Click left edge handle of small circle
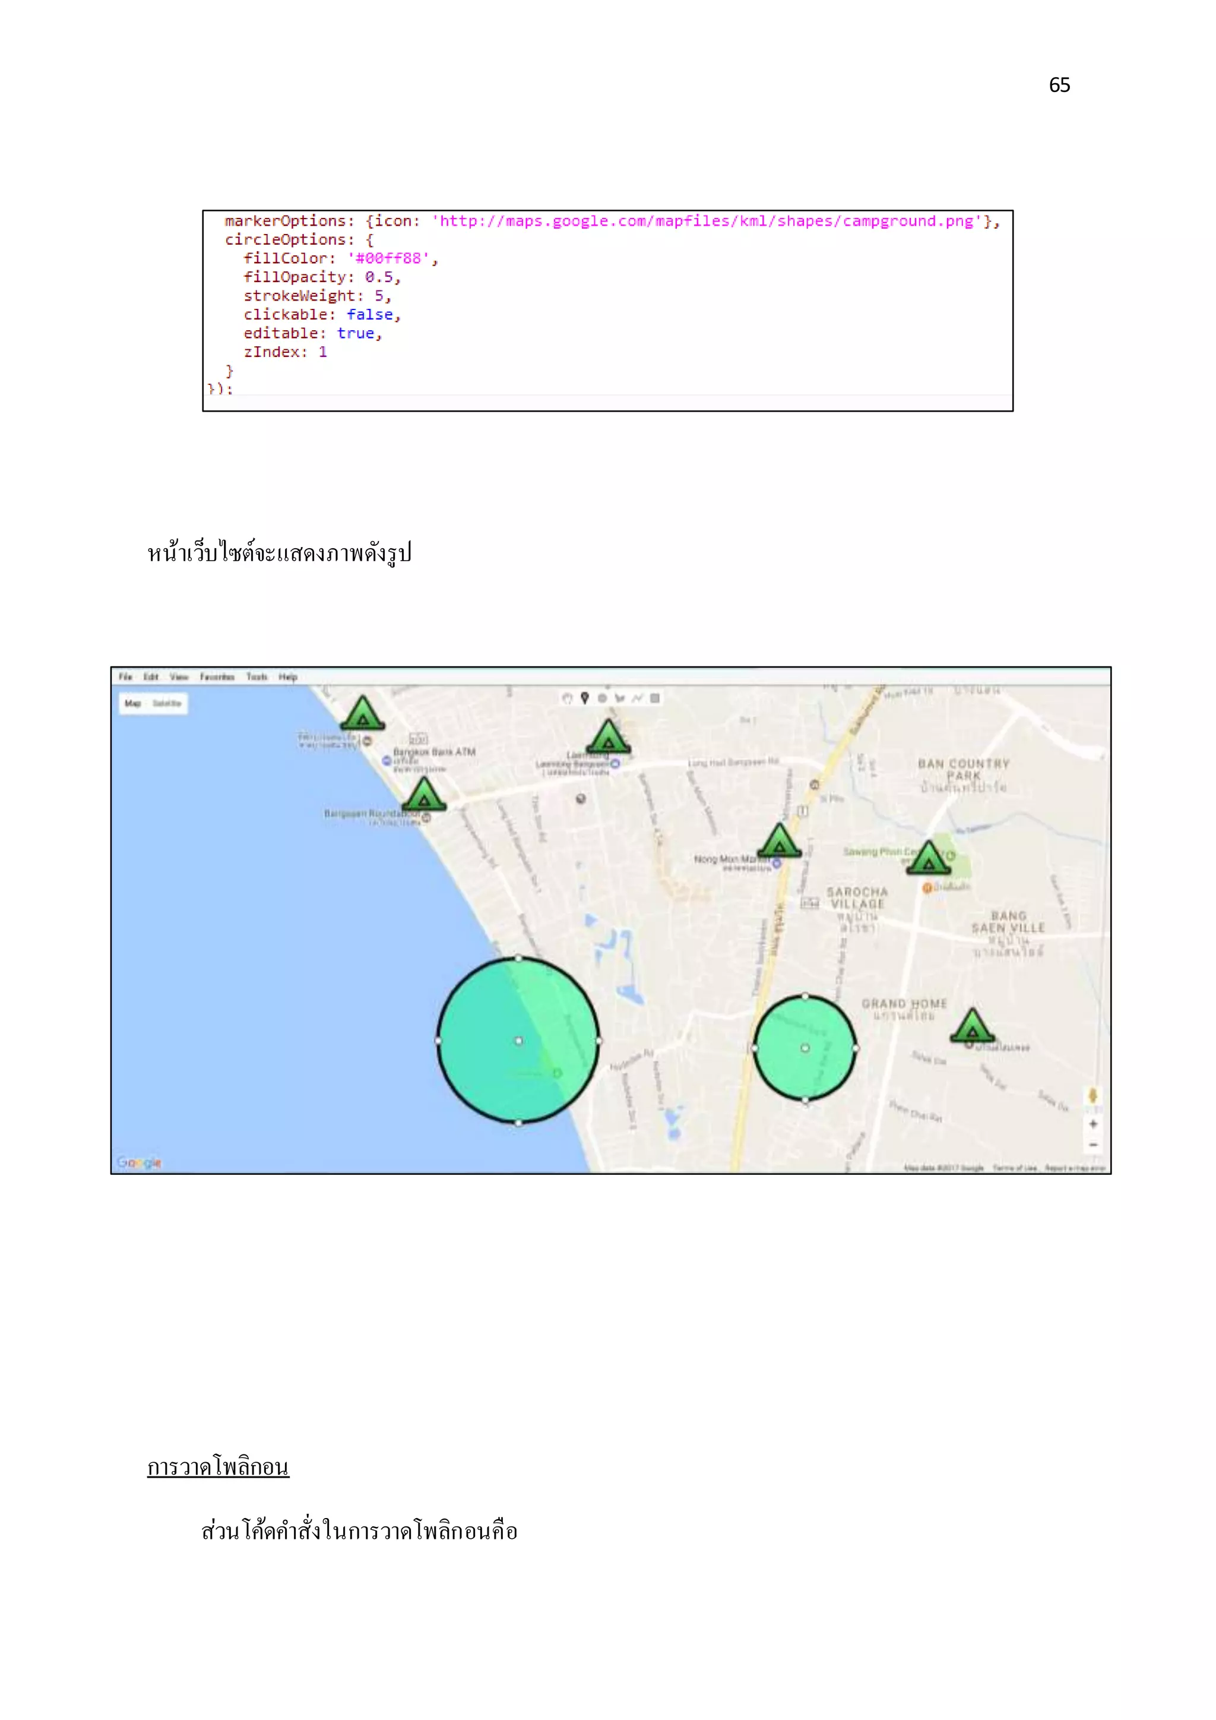The width and height of the screenshot is (1216, 1720). click(x=754, y=1048)
